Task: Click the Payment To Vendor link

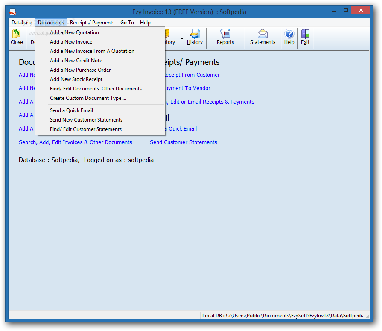Action: coord(188,88)
